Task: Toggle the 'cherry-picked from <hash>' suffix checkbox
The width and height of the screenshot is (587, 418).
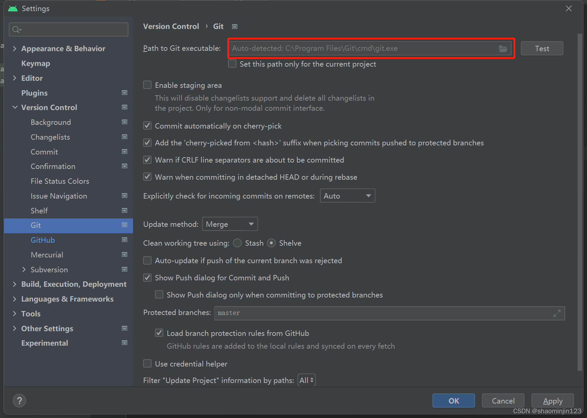Action: [147, 143]
